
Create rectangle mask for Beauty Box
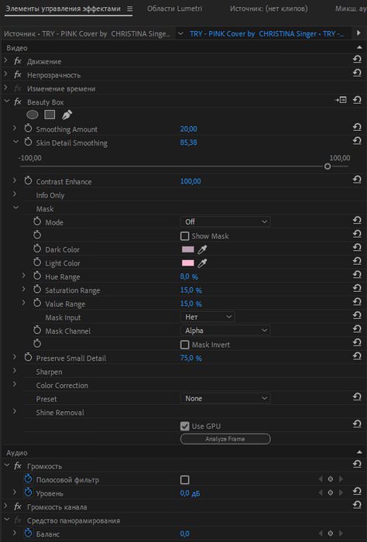(50, 115)
